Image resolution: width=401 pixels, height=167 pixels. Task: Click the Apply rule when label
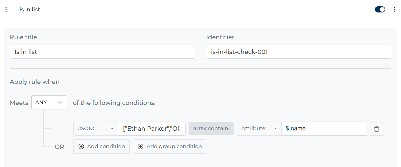(35, 82)
